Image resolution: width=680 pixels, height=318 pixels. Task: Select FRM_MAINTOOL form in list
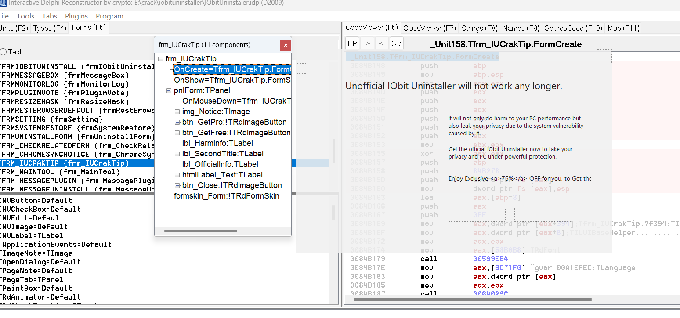[77, 172]
